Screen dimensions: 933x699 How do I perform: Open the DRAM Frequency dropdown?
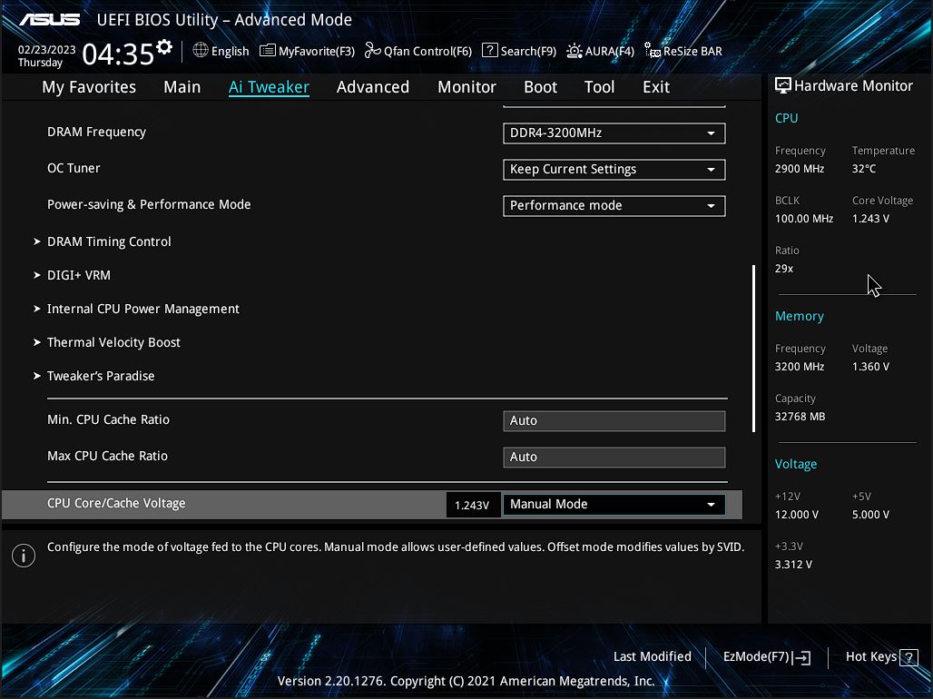click(x=614, y=133)
